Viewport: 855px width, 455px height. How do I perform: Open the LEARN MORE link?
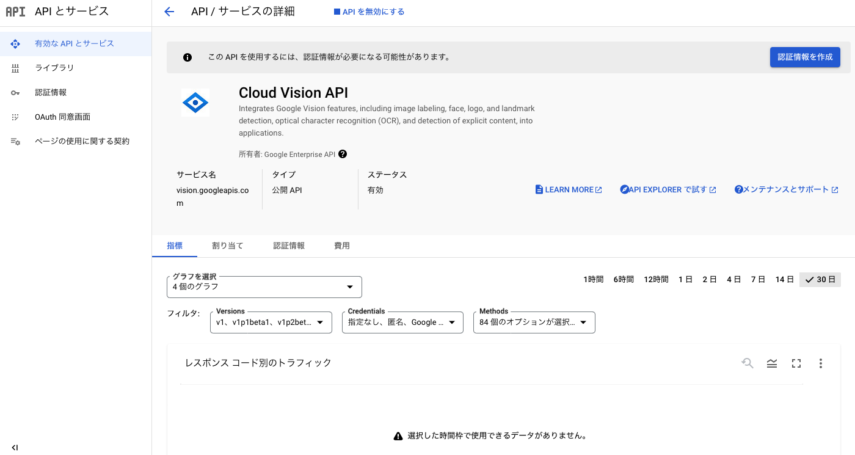click(568, 189)
